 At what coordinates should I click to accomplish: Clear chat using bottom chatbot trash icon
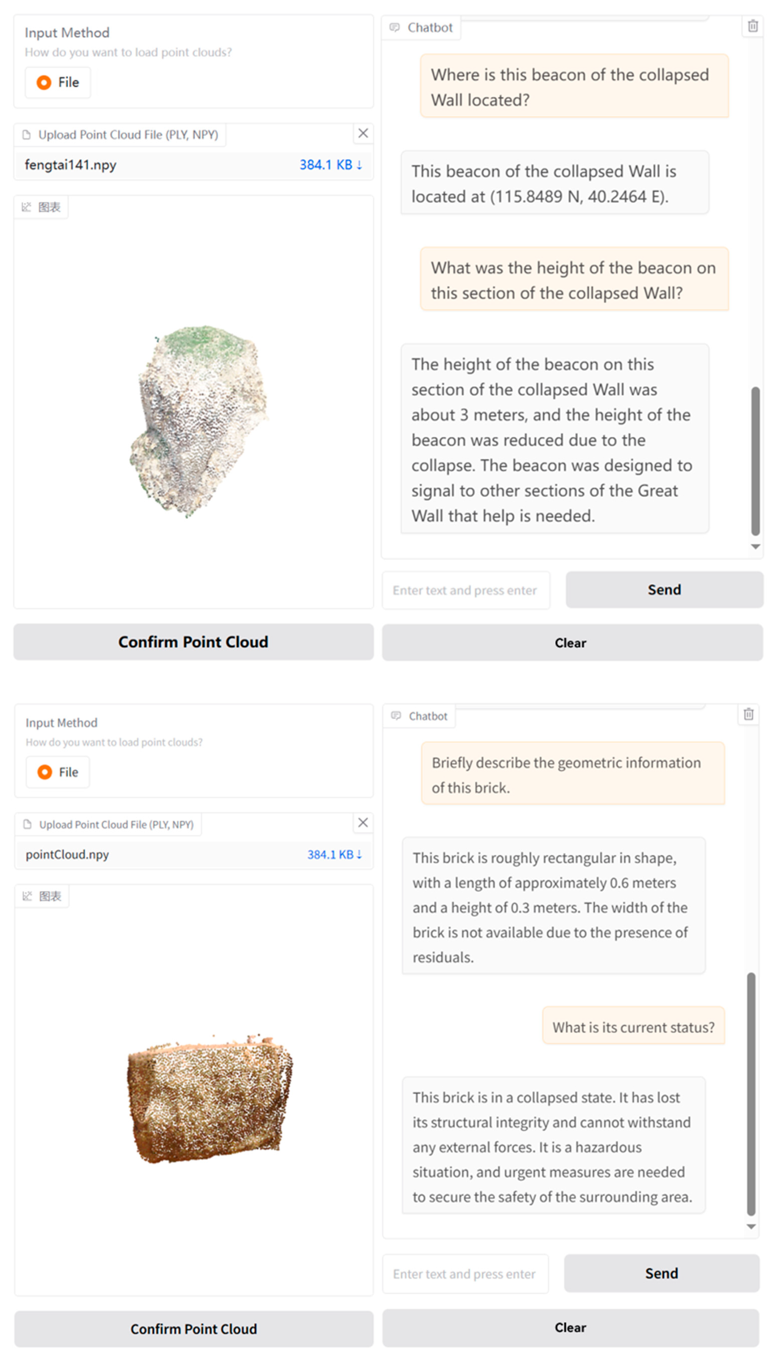coord(748,714)
